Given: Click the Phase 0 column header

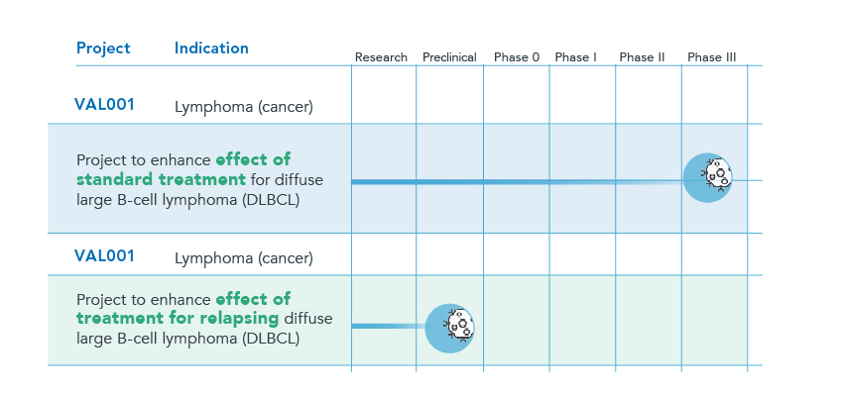Looking at the screenshot, I should click(x=517, y=57).
